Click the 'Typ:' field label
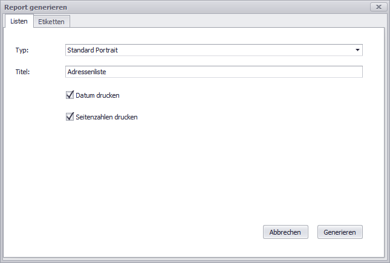The height and width of the screenshot is (263, 390). 22,50
